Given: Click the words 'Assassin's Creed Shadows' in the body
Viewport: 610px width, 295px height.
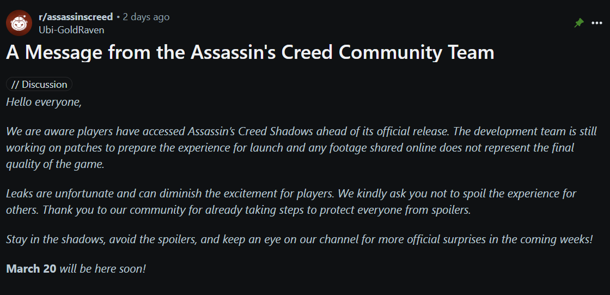Looking at the screenshot, I should pos(251,131).
